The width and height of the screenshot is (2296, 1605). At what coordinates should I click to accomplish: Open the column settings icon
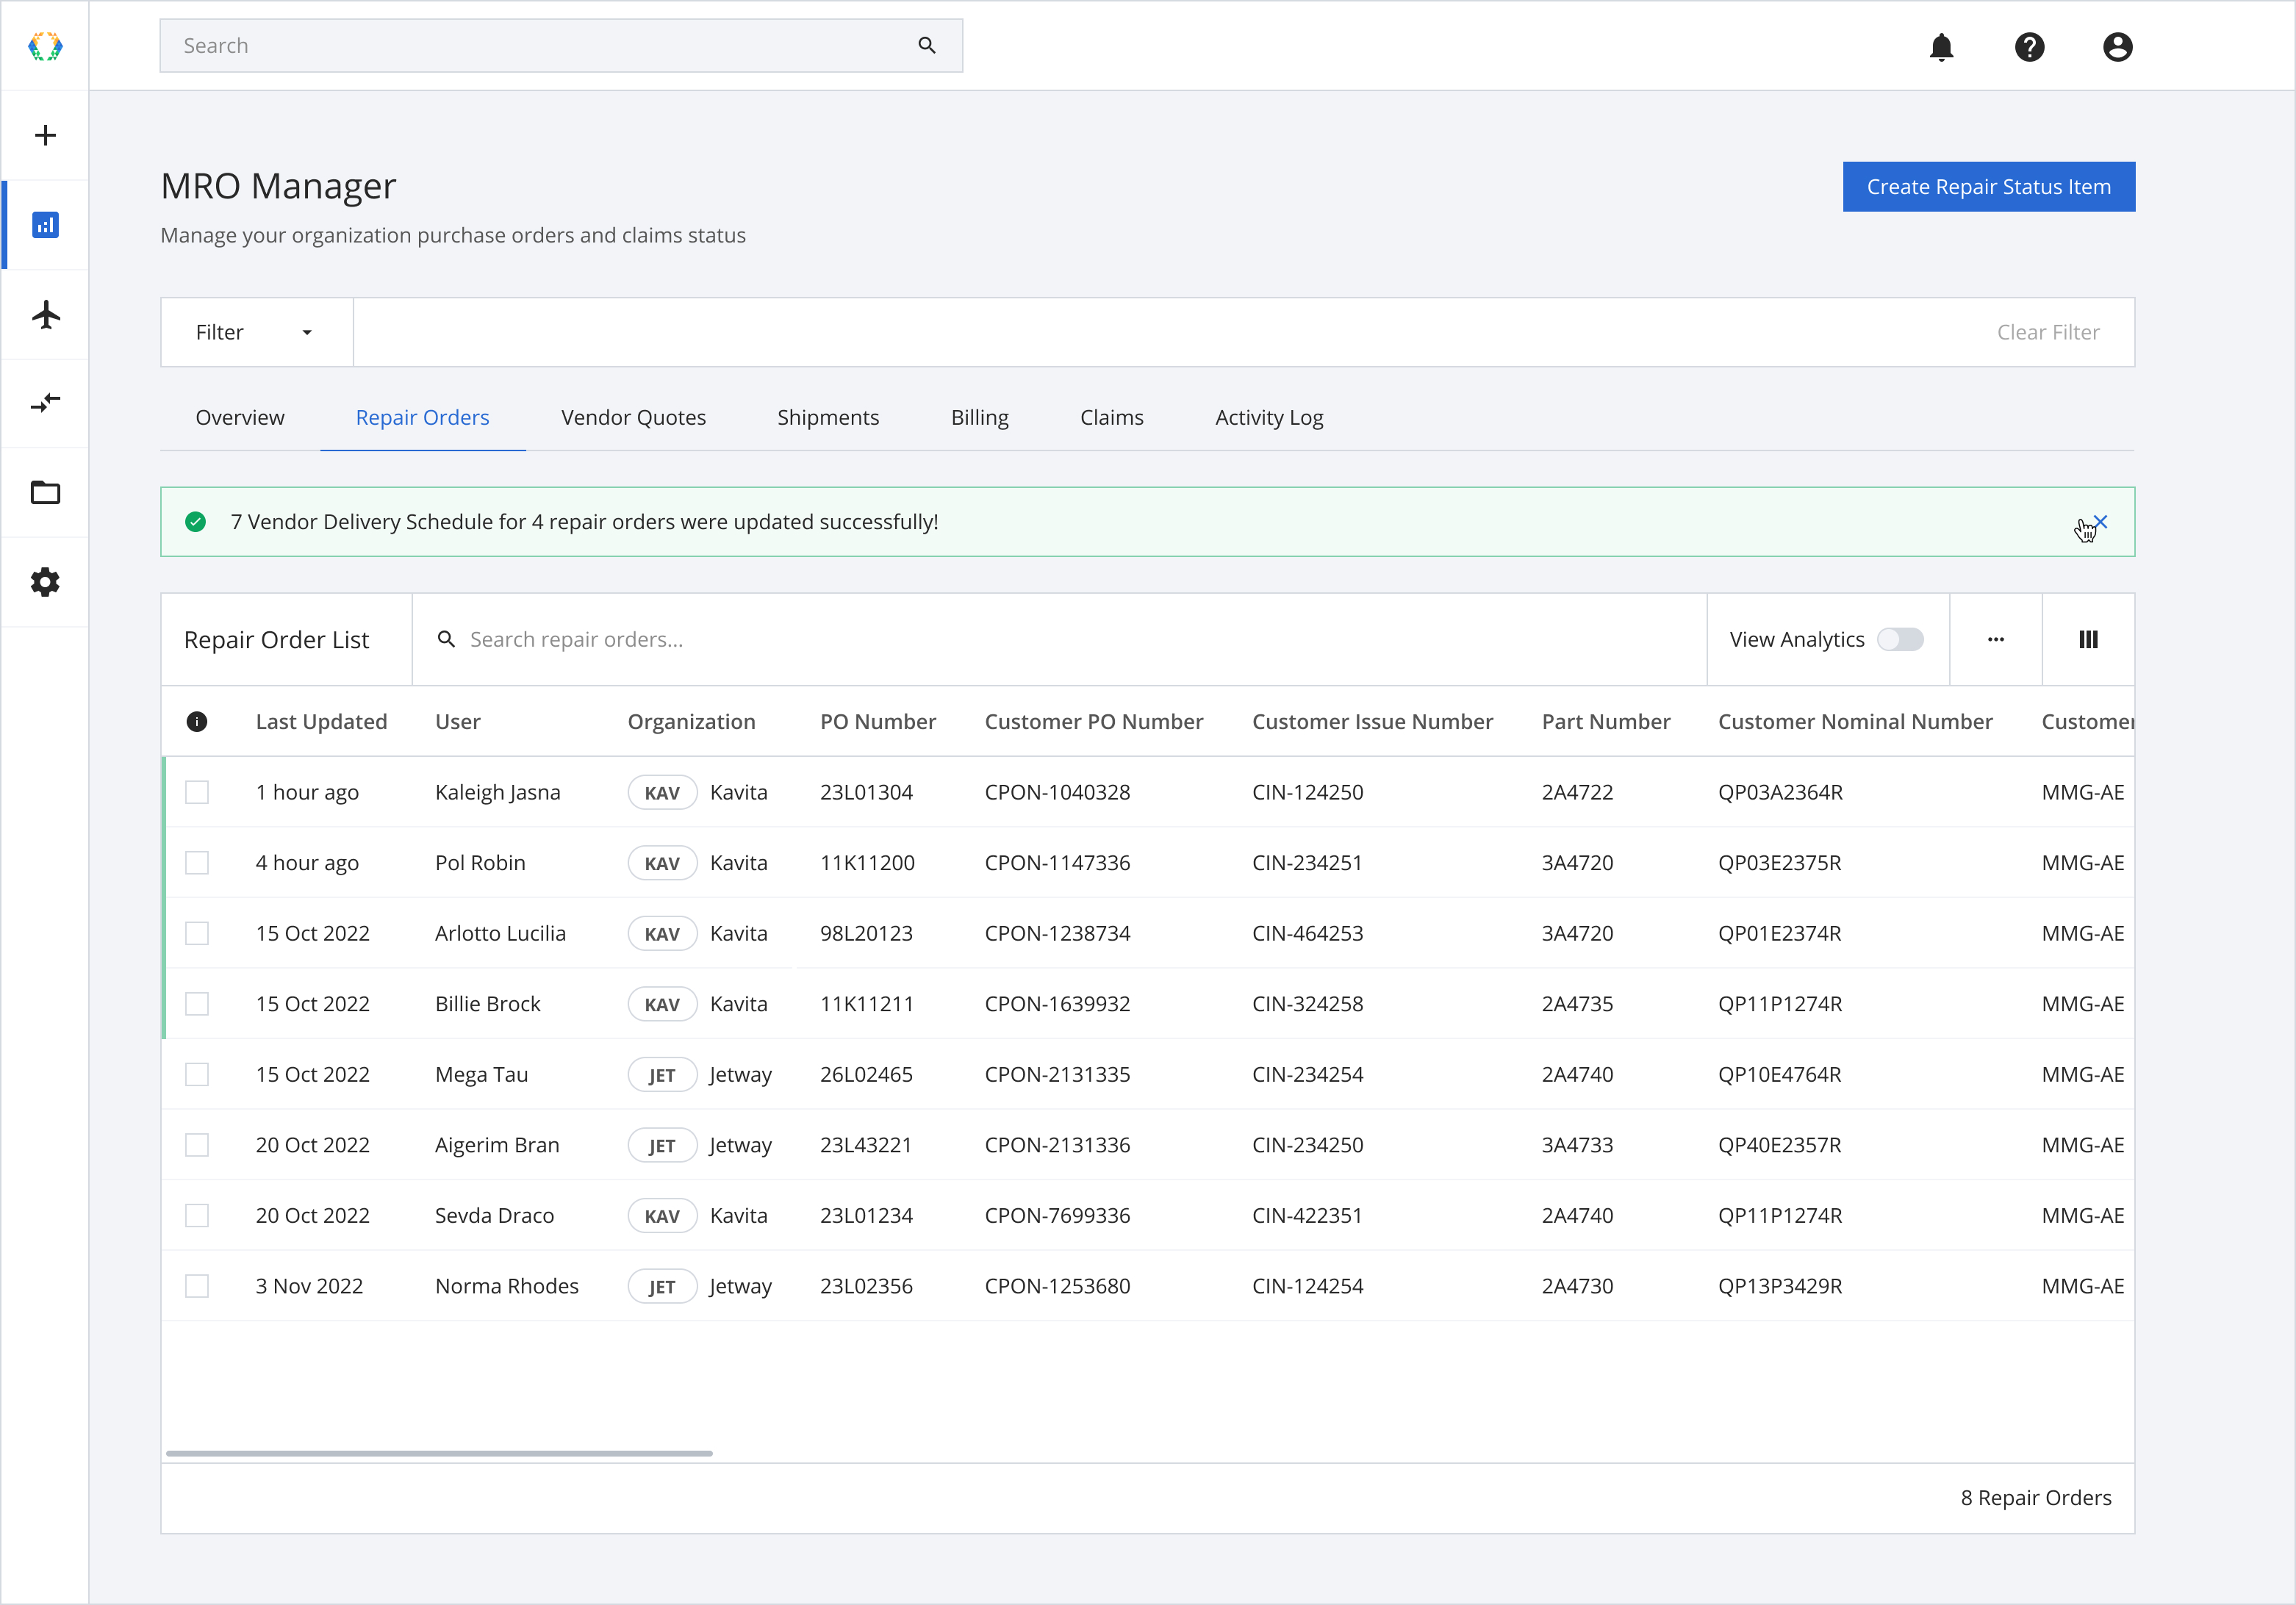2088,640
